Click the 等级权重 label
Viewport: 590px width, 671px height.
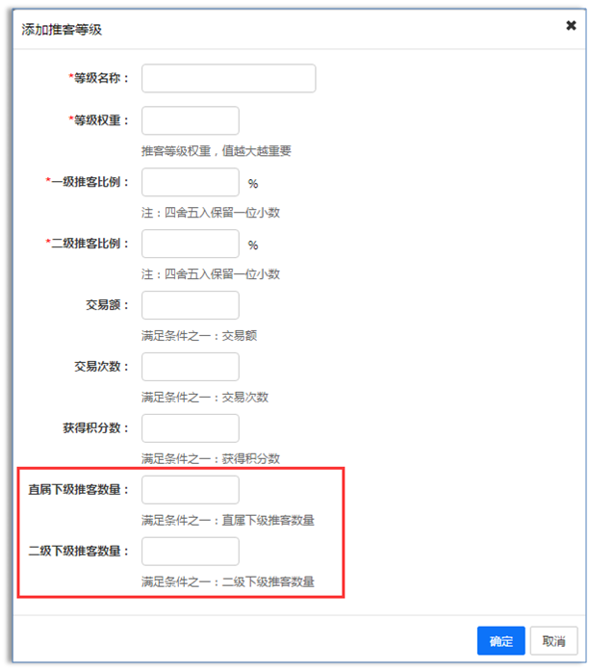tap(98, 120)
